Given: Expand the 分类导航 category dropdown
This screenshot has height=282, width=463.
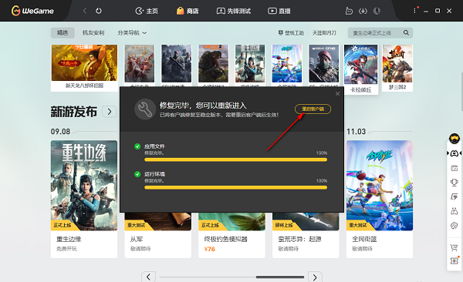Looking at the screenshot, I should (x=132, y=32).
